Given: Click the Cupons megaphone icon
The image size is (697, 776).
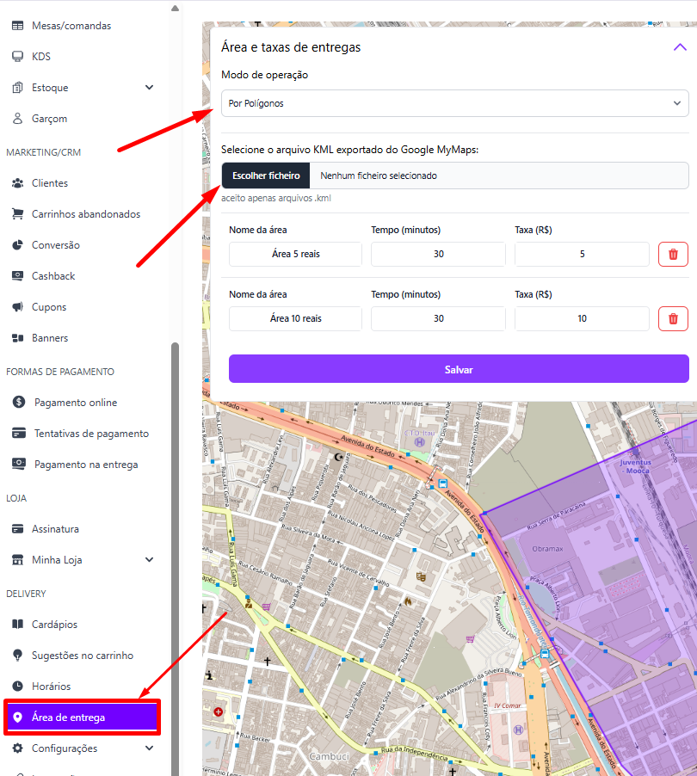Looking at the screenshot, I should (17, 307).
